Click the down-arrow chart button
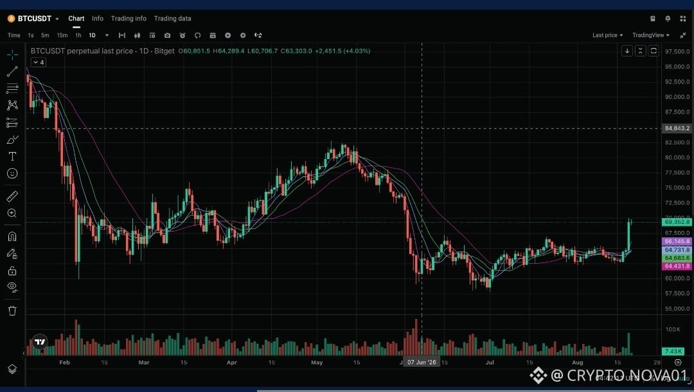Image resolution: width=694 pixels, height=392 pixels. pyautogui.click(x=627, y=51)
